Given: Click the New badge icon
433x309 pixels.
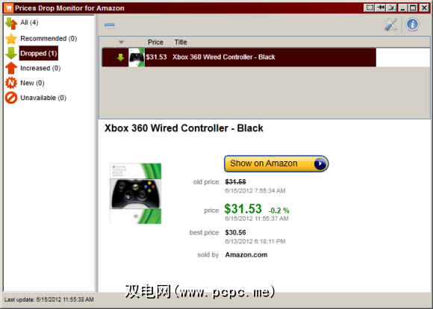Looking at the screenshot, I should (11, 83).
